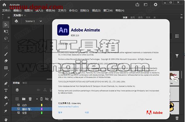Open the 视图(V) menu
185x122 pixels.
pyautogui.click(x=28, y=10)
